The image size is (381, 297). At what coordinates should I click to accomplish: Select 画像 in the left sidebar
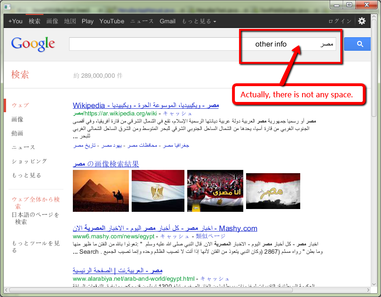[17, 120]
